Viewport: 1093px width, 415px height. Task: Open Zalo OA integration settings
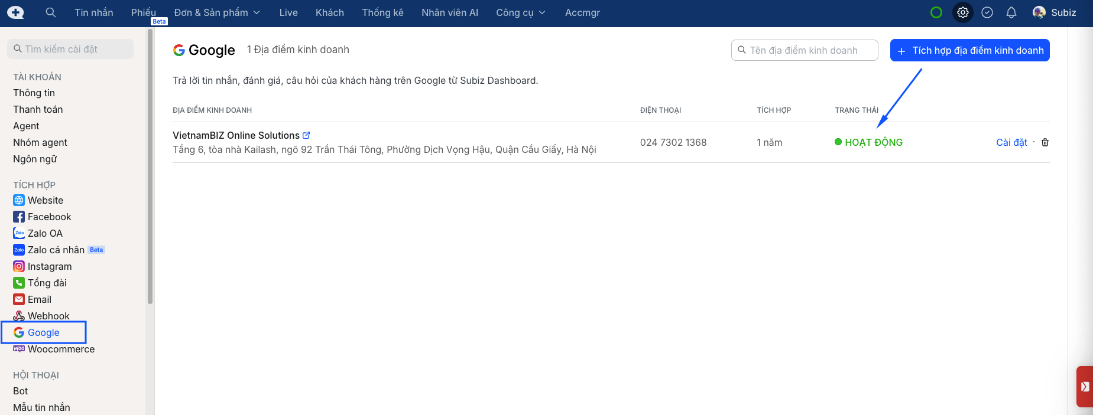(45, 233)
